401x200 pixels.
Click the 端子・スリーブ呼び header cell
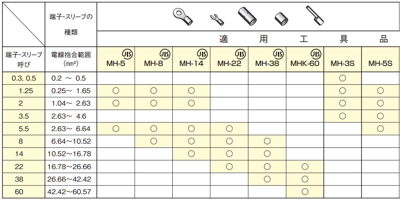(x=23, y=59)
